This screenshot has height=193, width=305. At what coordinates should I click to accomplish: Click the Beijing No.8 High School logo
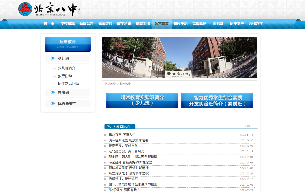tap(49, 9)
